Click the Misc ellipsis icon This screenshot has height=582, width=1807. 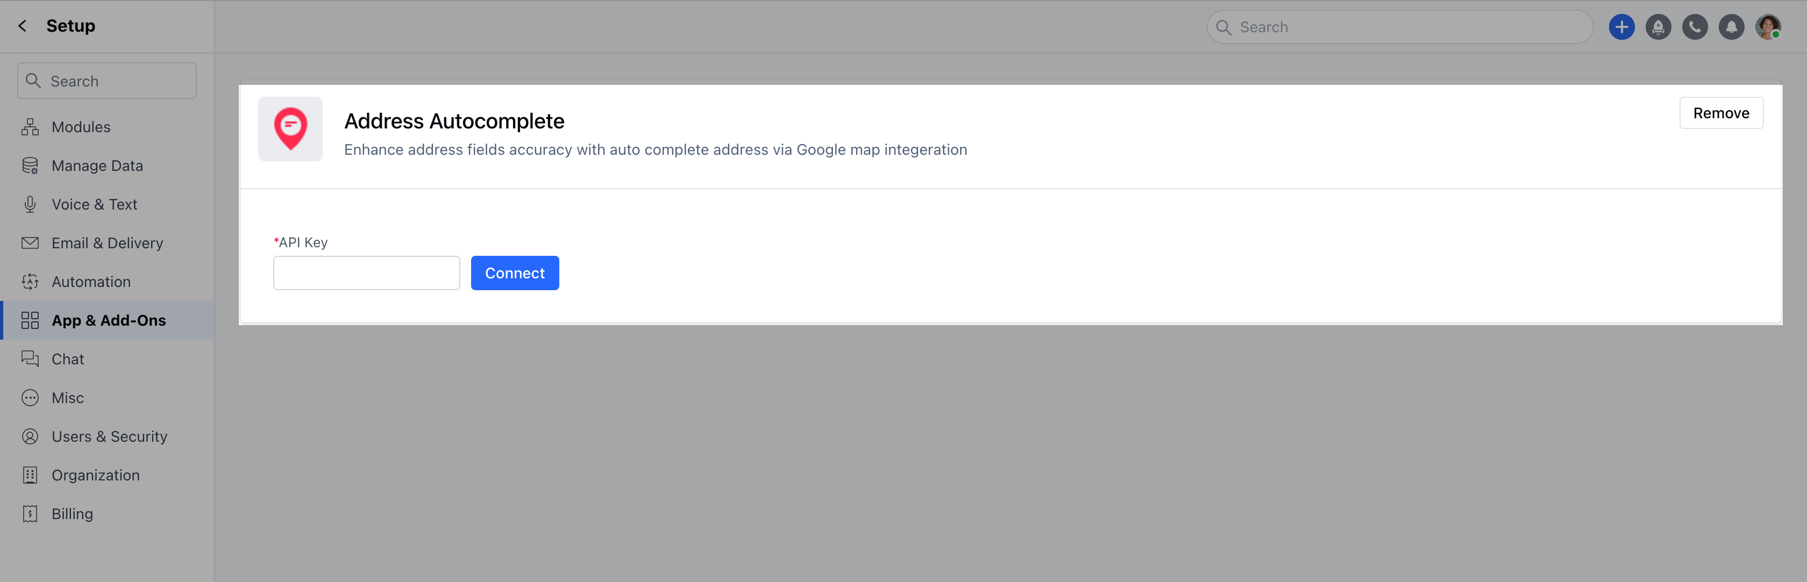click(x=30, y=397)
